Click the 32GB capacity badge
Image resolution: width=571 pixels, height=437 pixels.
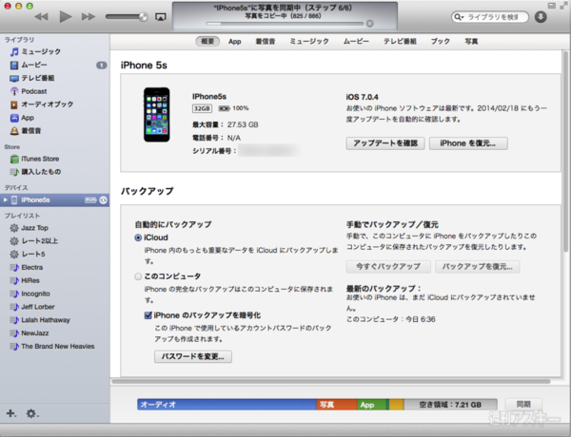pyautogui.click(x=202, y=108)
